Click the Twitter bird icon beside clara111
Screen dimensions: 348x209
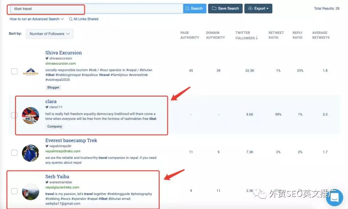tap(47, 107)
